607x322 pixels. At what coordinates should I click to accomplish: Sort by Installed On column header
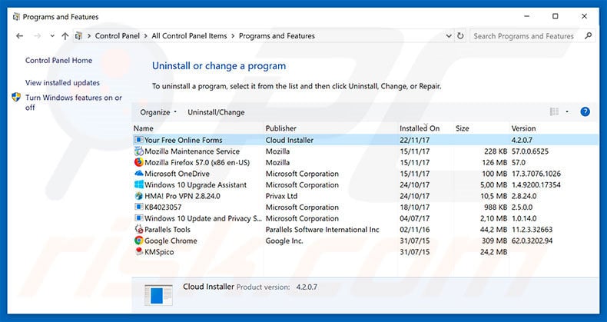pos(420,128)
